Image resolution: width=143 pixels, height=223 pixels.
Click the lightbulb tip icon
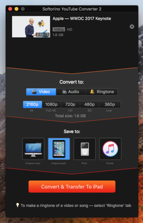(17, 205)
